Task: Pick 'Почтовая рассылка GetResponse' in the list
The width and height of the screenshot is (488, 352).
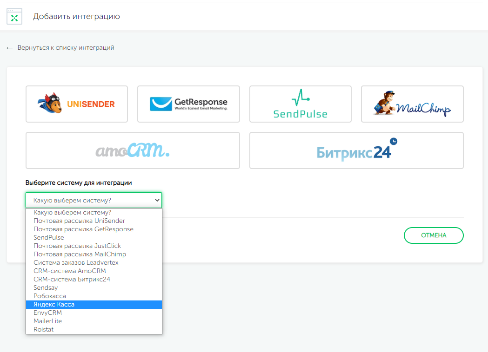Action: tap(83, 229)
